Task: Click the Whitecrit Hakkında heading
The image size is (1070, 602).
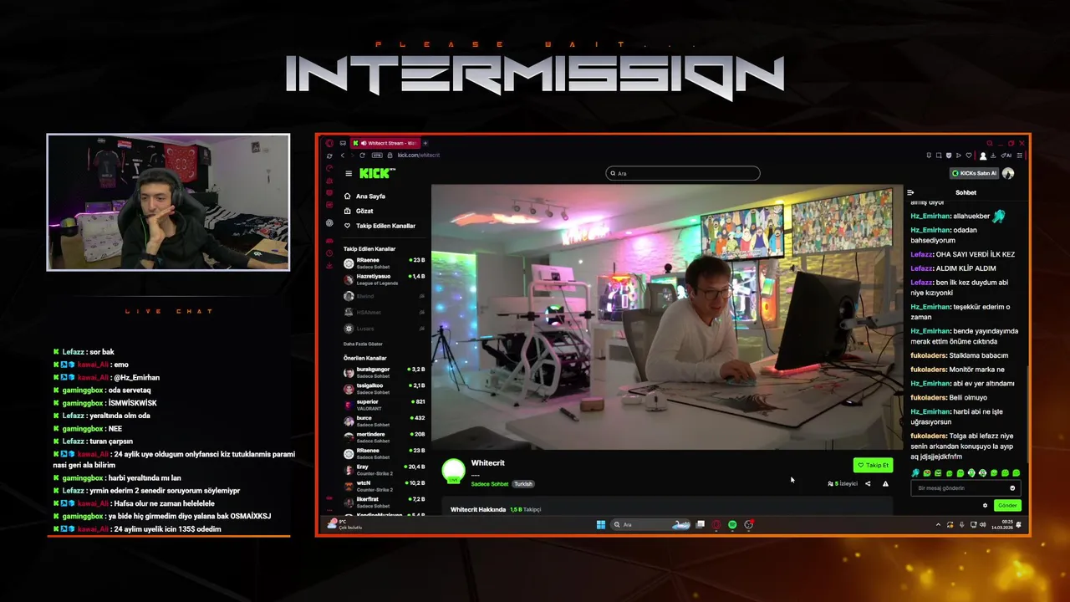Action: pyautogui.click(x=478, y=509)
